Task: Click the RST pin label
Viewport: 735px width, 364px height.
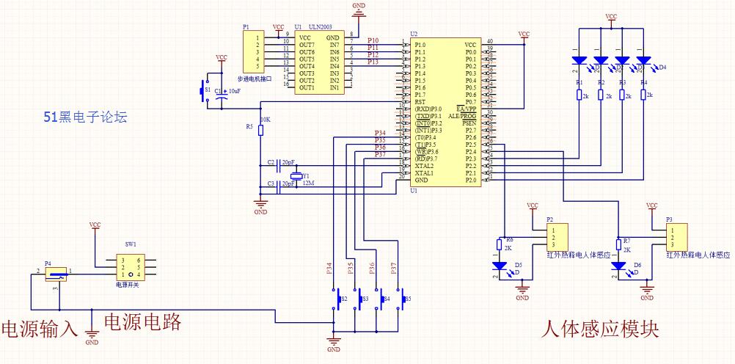Action: click(420, 102)
